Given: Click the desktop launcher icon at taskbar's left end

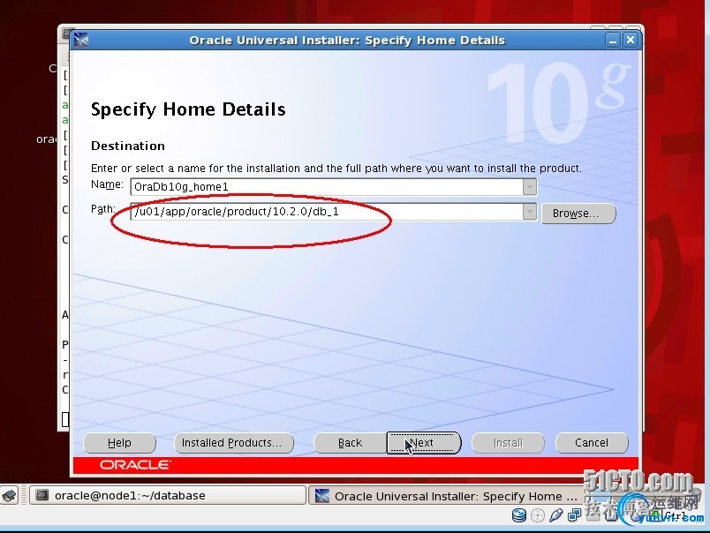Looking at the screenshot, I should tap(10, 496).
